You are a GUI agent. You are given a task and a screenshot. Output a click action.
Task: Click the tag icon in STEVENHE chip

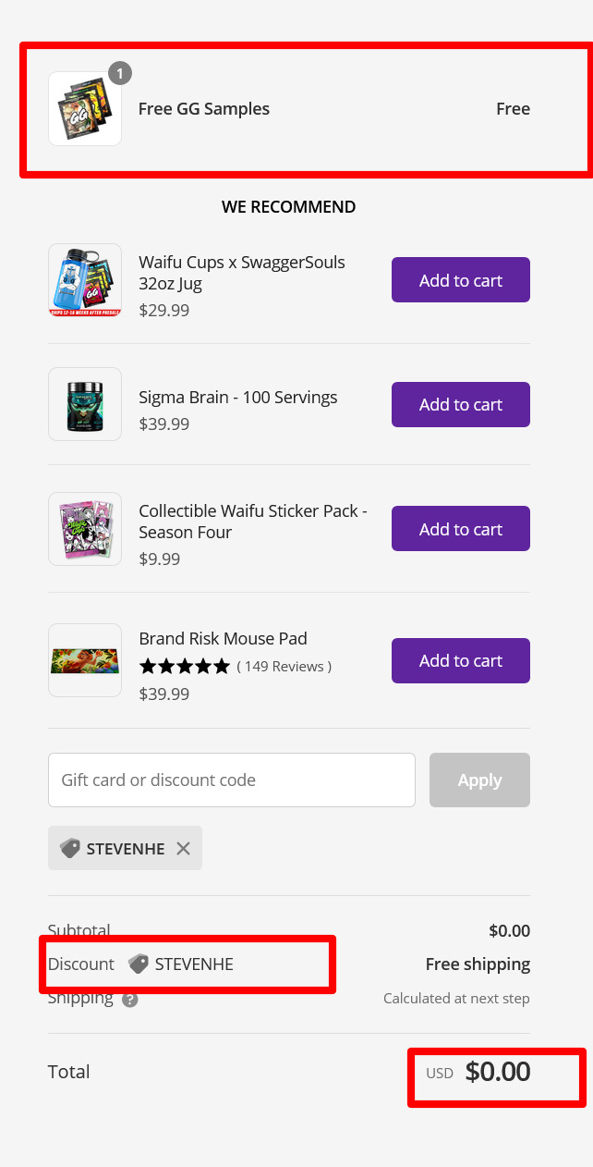click(70, 848)
